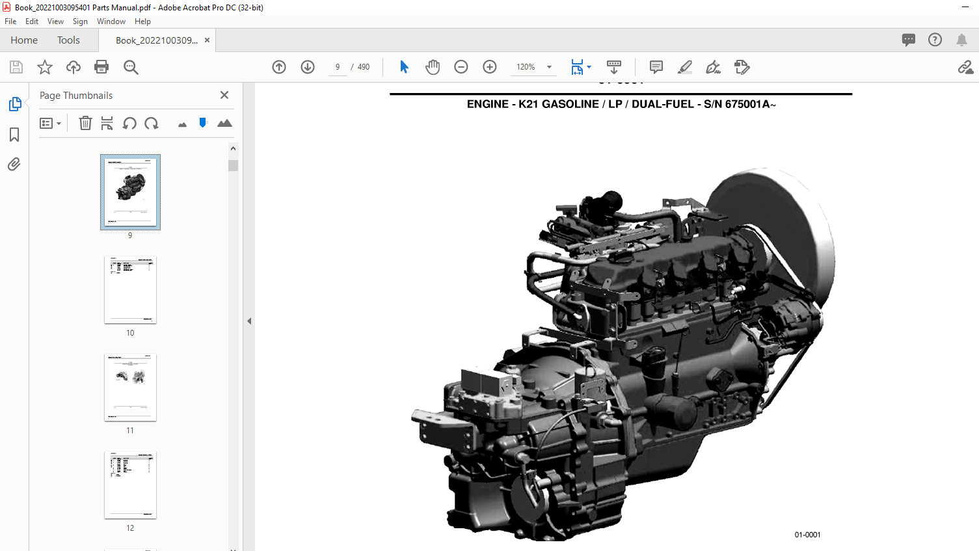Go to the previous page with the up arrow
This screenshot has width=979, height=551.
[279, 67]
